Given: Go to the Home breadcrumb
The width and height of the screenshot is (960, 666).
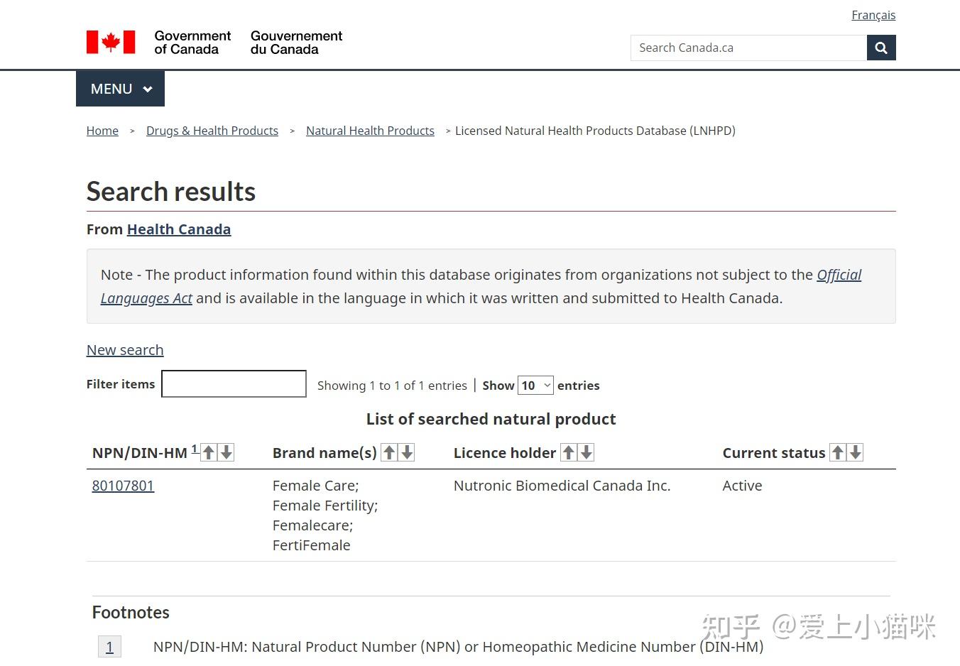Looking at the screenshot, I should click(102, 131).
